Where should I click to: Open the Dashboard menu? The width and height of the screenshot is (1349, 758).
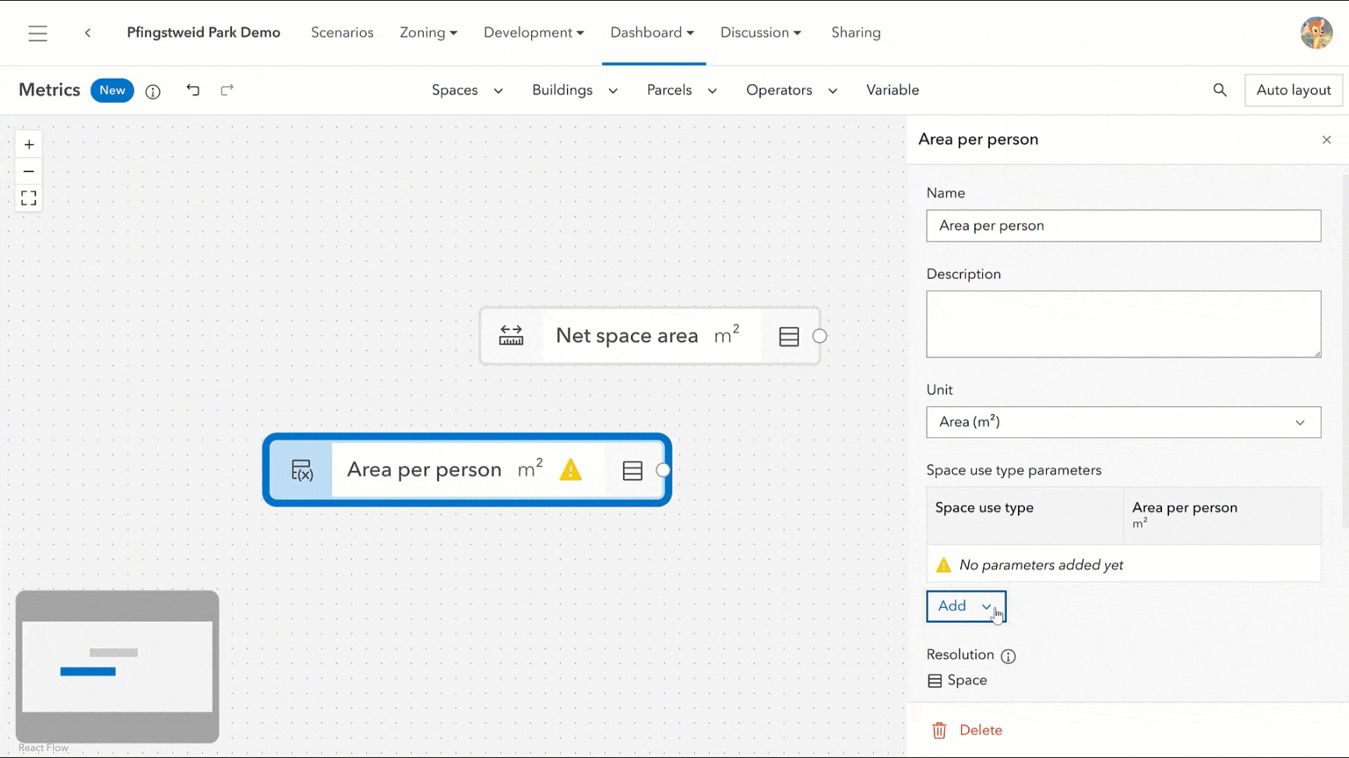[652, 33]
